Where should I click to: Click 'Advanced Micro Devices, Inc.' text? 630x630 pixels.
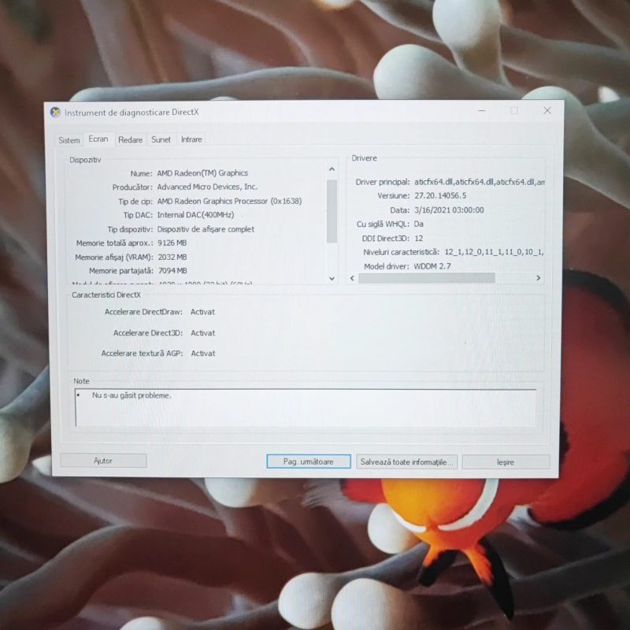pos(207,187)
